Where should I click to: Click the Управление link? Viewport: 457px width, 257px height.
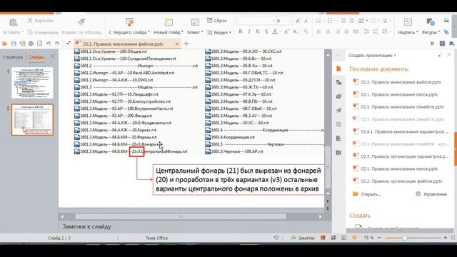(x=431, y=194)
